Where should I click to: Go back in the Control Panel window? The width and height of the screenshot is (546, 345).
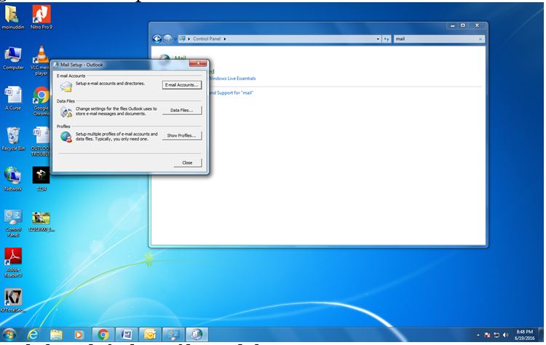(x=157, y=39)
